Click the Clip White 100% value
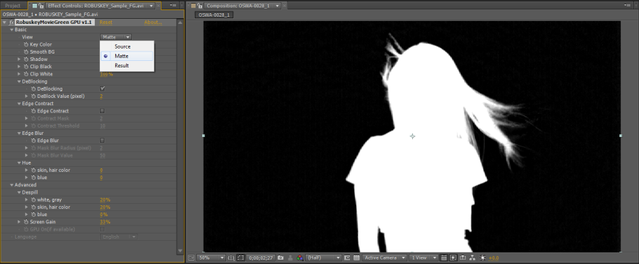 coord(106,74)
